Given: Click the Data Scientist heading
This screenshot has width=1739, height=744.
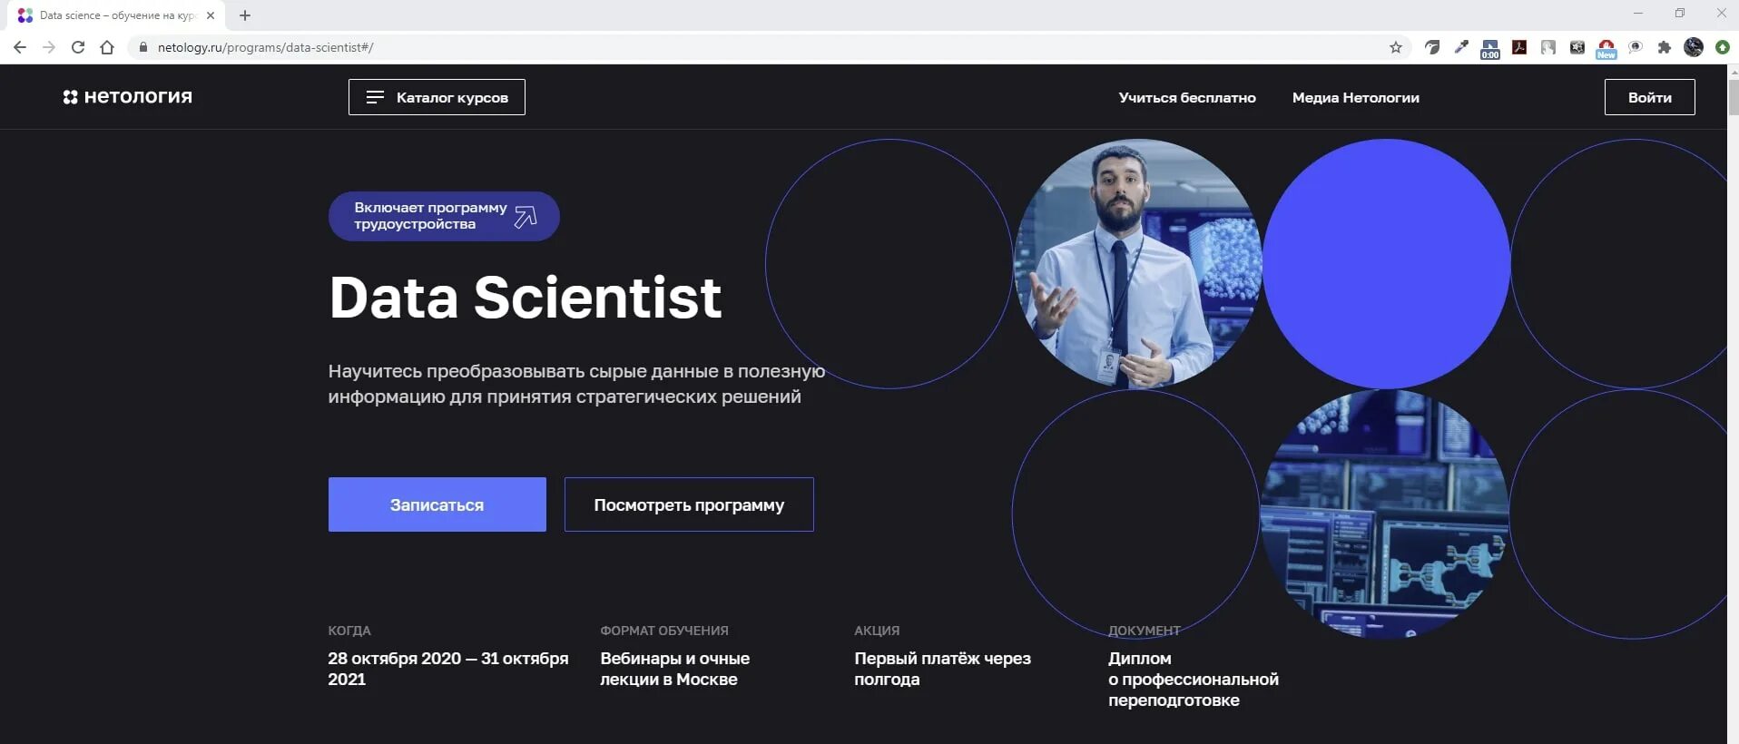Looking at the screenshot, I should [x=525, y=298].
